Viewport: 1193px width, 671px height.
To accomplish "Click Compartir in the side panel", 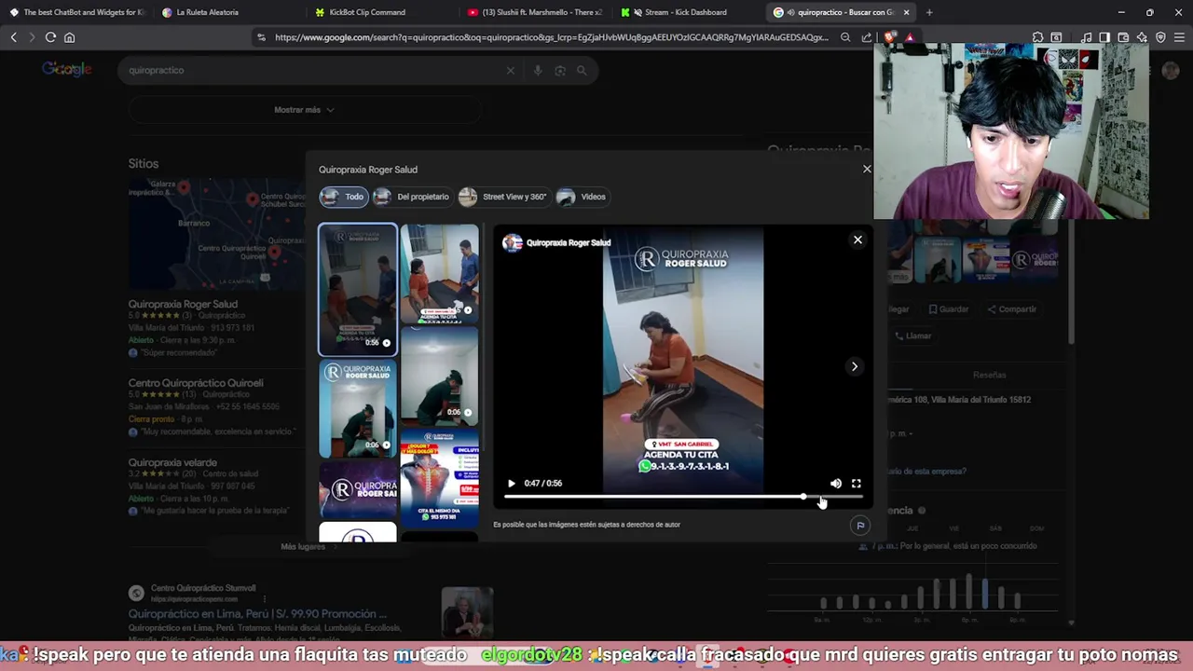I will [1011, 309].
